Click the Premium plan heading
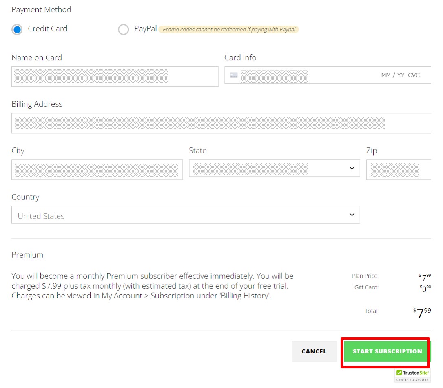 [x=27, y=255]
